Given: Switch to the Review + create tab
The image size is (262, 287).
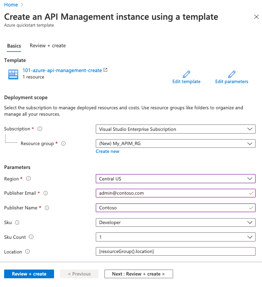Looking at the screenshot, I should (48, 45).
